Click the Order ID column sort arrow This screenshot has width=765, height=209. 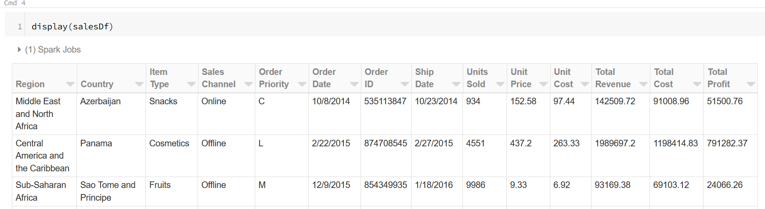[x=405, y=84]
